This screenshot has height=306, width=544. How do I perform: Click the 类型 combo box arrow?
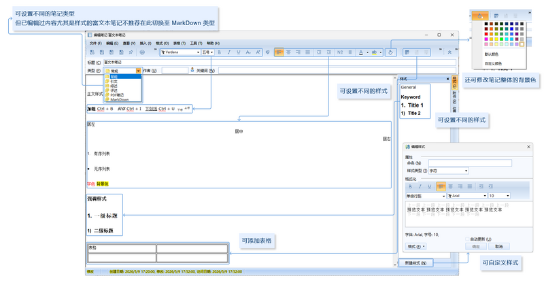point(139,71)
